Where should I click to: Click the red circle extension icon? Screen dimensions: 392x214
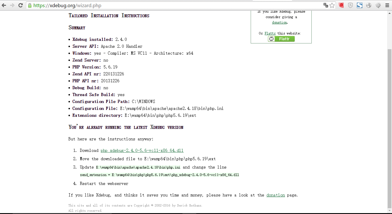click(341, 5)
